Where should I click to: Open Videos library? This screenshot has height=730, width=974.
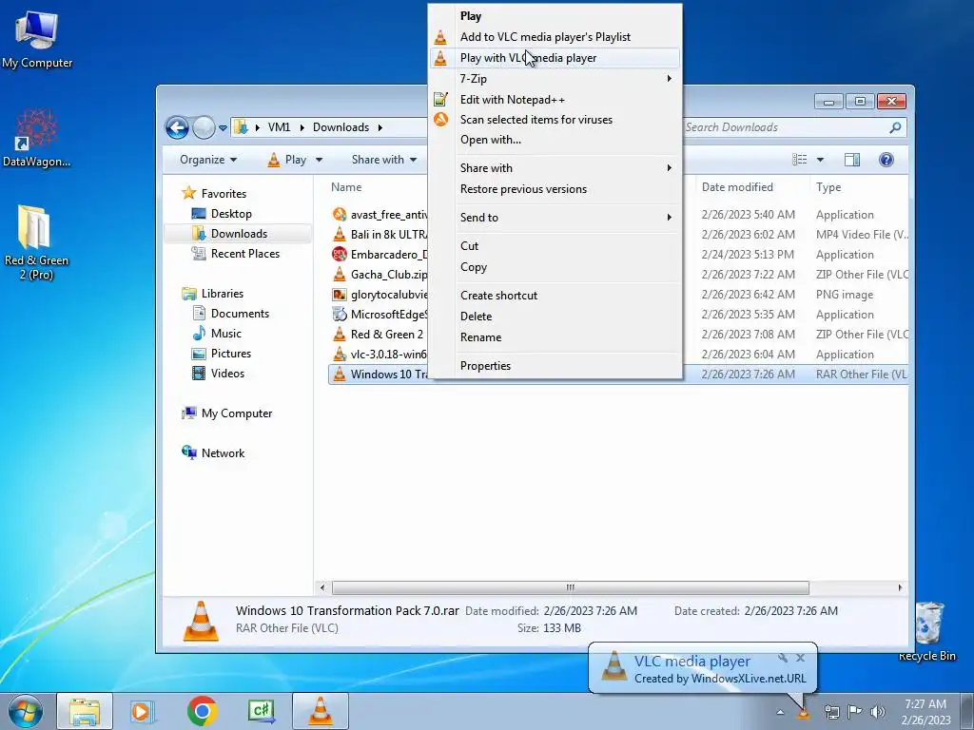218,373
